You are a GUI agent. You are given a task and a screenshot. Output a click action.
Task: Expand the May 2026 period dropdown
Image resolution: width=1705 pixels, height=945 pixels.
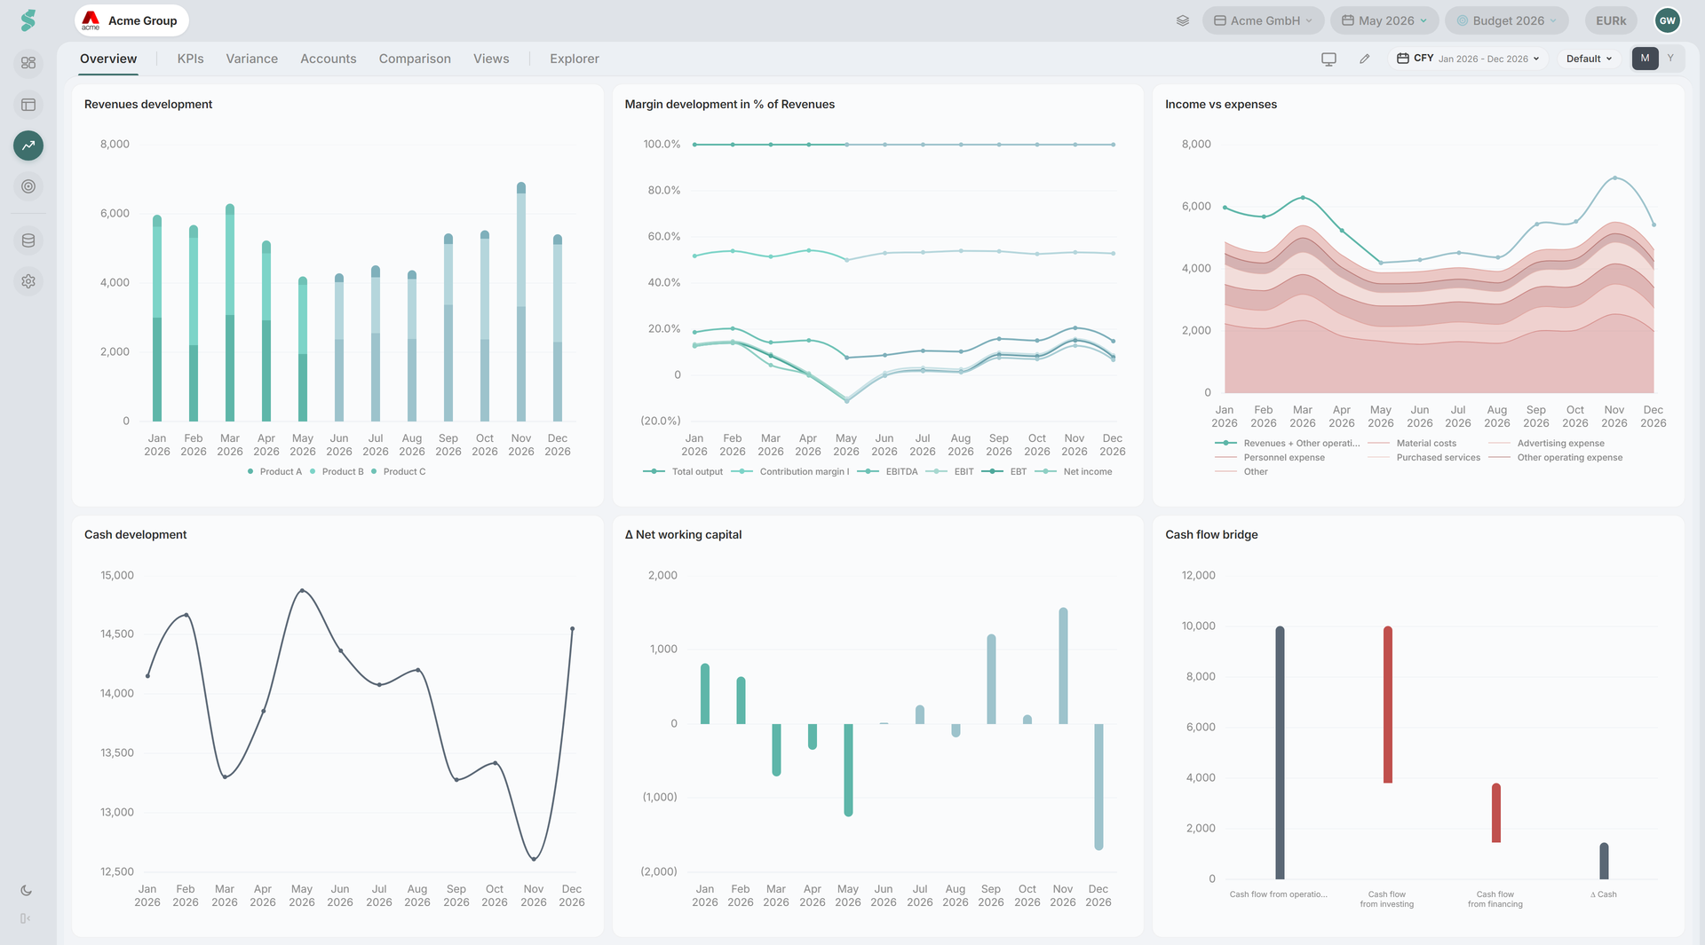1384,20
